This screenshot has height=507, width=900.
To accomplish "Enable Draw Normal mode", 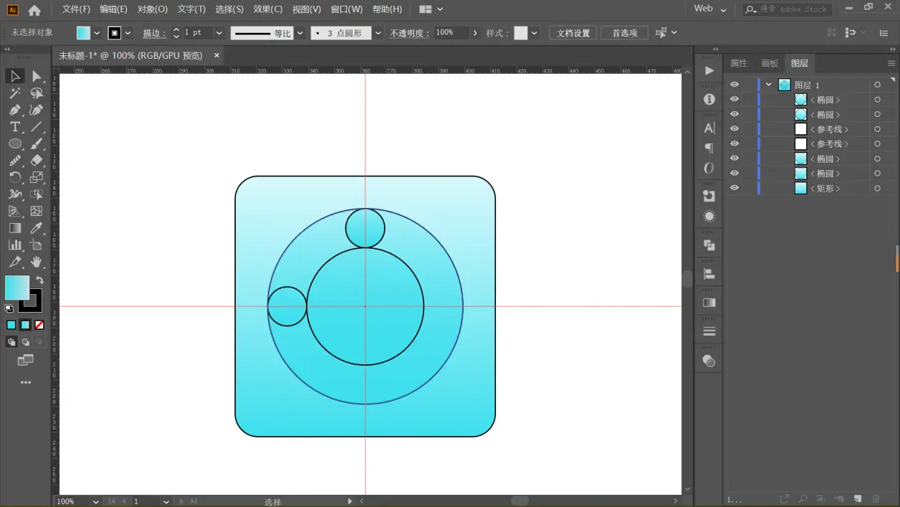I will pos(11,342).
